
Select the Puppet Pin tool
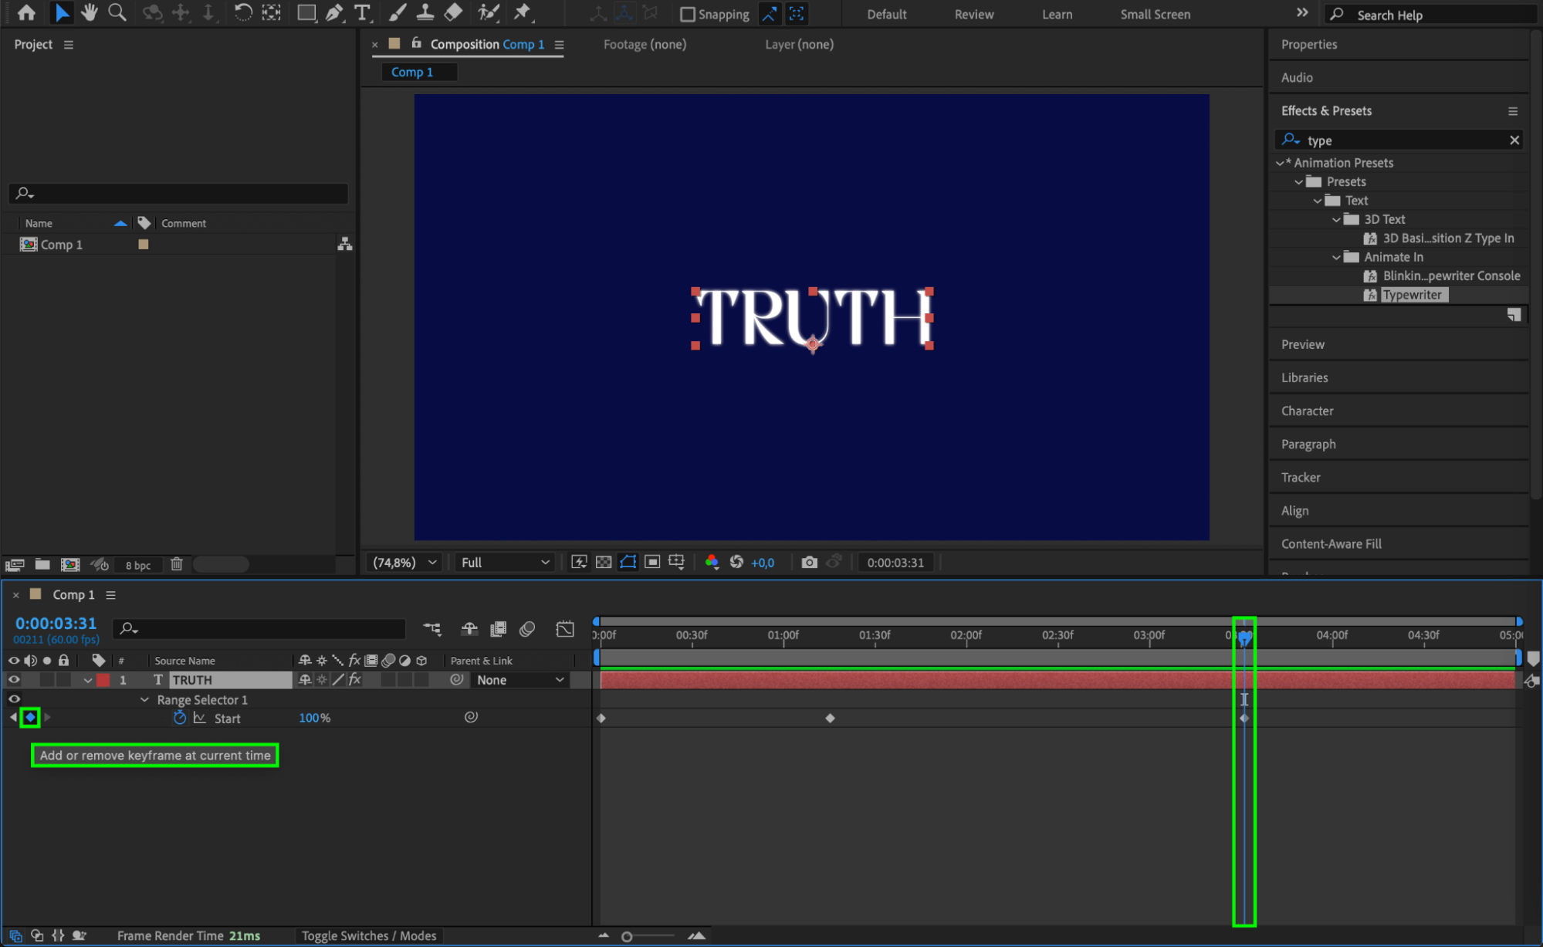(x=523, y=12)
